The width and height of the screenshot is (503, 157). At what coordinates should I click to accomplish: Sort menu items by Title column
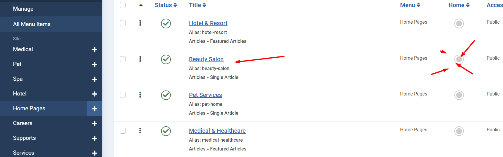(198, 5)
